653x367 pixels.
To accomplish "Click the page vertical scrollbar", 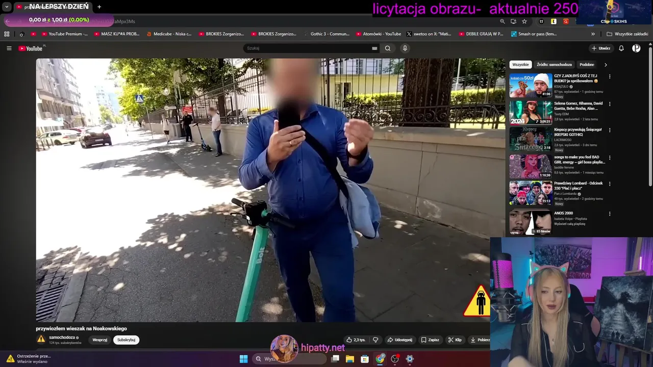I will (650, 117).
